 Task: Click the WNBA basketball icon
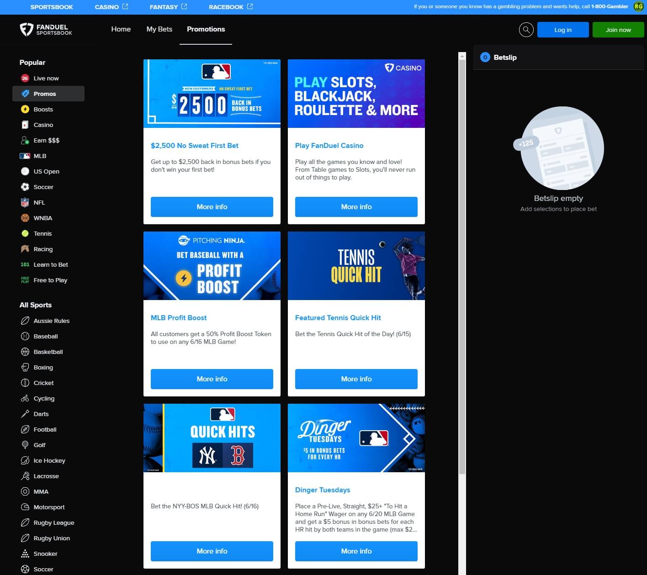(25, 218)
